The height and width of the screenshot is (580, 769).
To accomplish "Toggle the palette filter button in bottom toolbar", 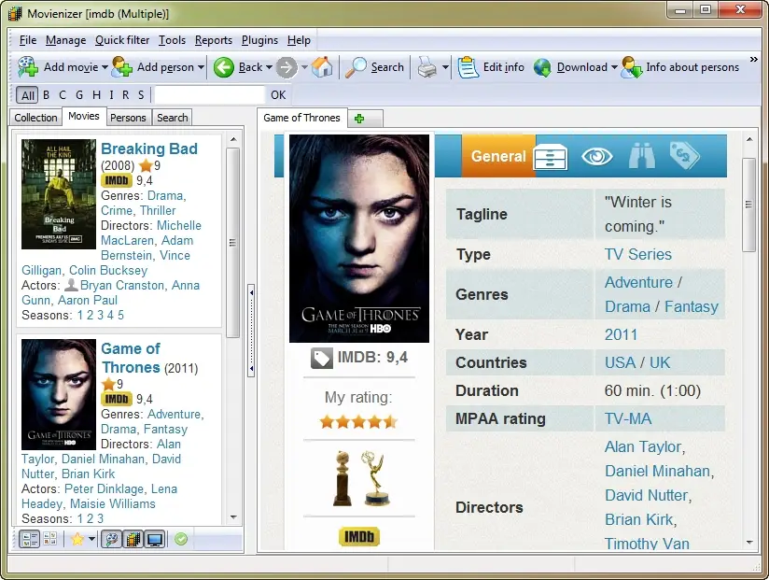I will point(112,539).
